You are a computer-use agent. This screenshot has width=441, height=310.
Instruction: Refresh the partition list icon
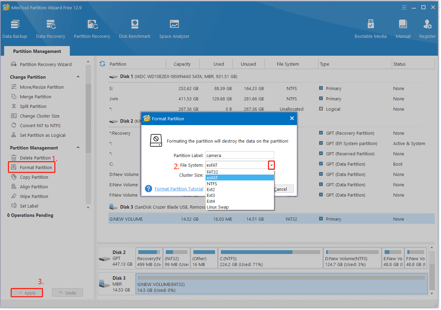click(x=102, y=64)
